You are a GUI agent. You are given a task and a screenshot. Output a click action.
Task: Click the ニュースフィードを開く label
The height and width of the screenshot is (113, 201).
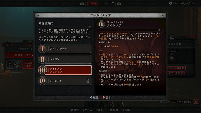(x=177, y=101)
